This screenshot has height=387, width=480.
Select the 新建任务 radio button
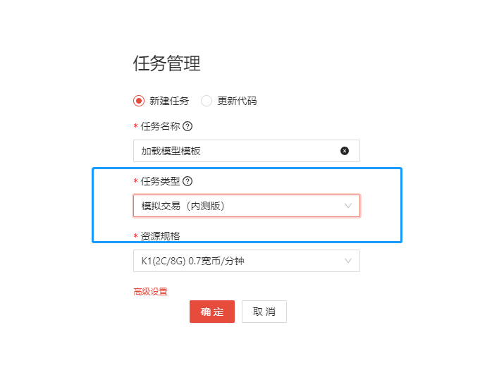139,101
